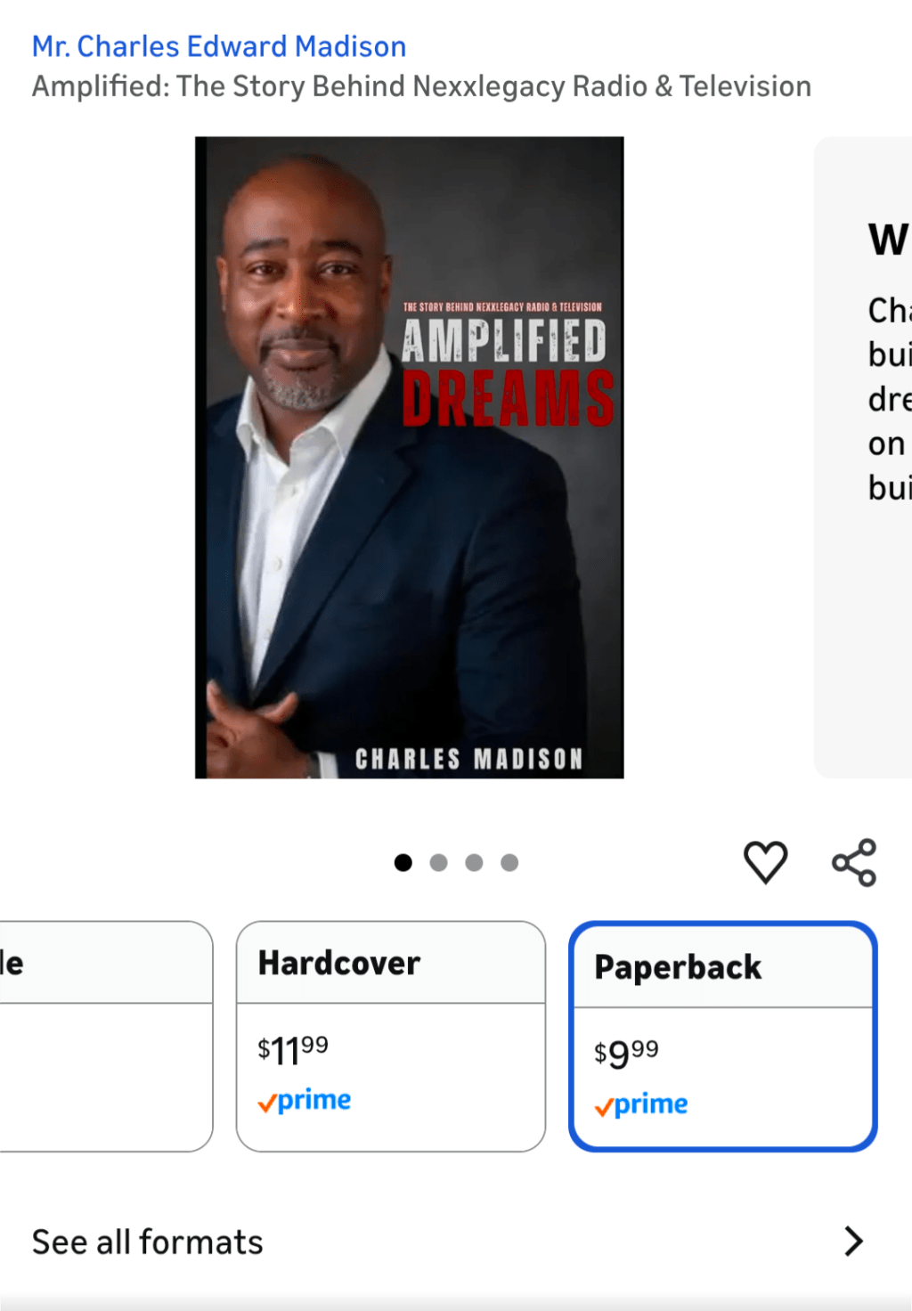The image size is (912, 1311).
Task: Go to third image carousel dot
Action: 474,862
